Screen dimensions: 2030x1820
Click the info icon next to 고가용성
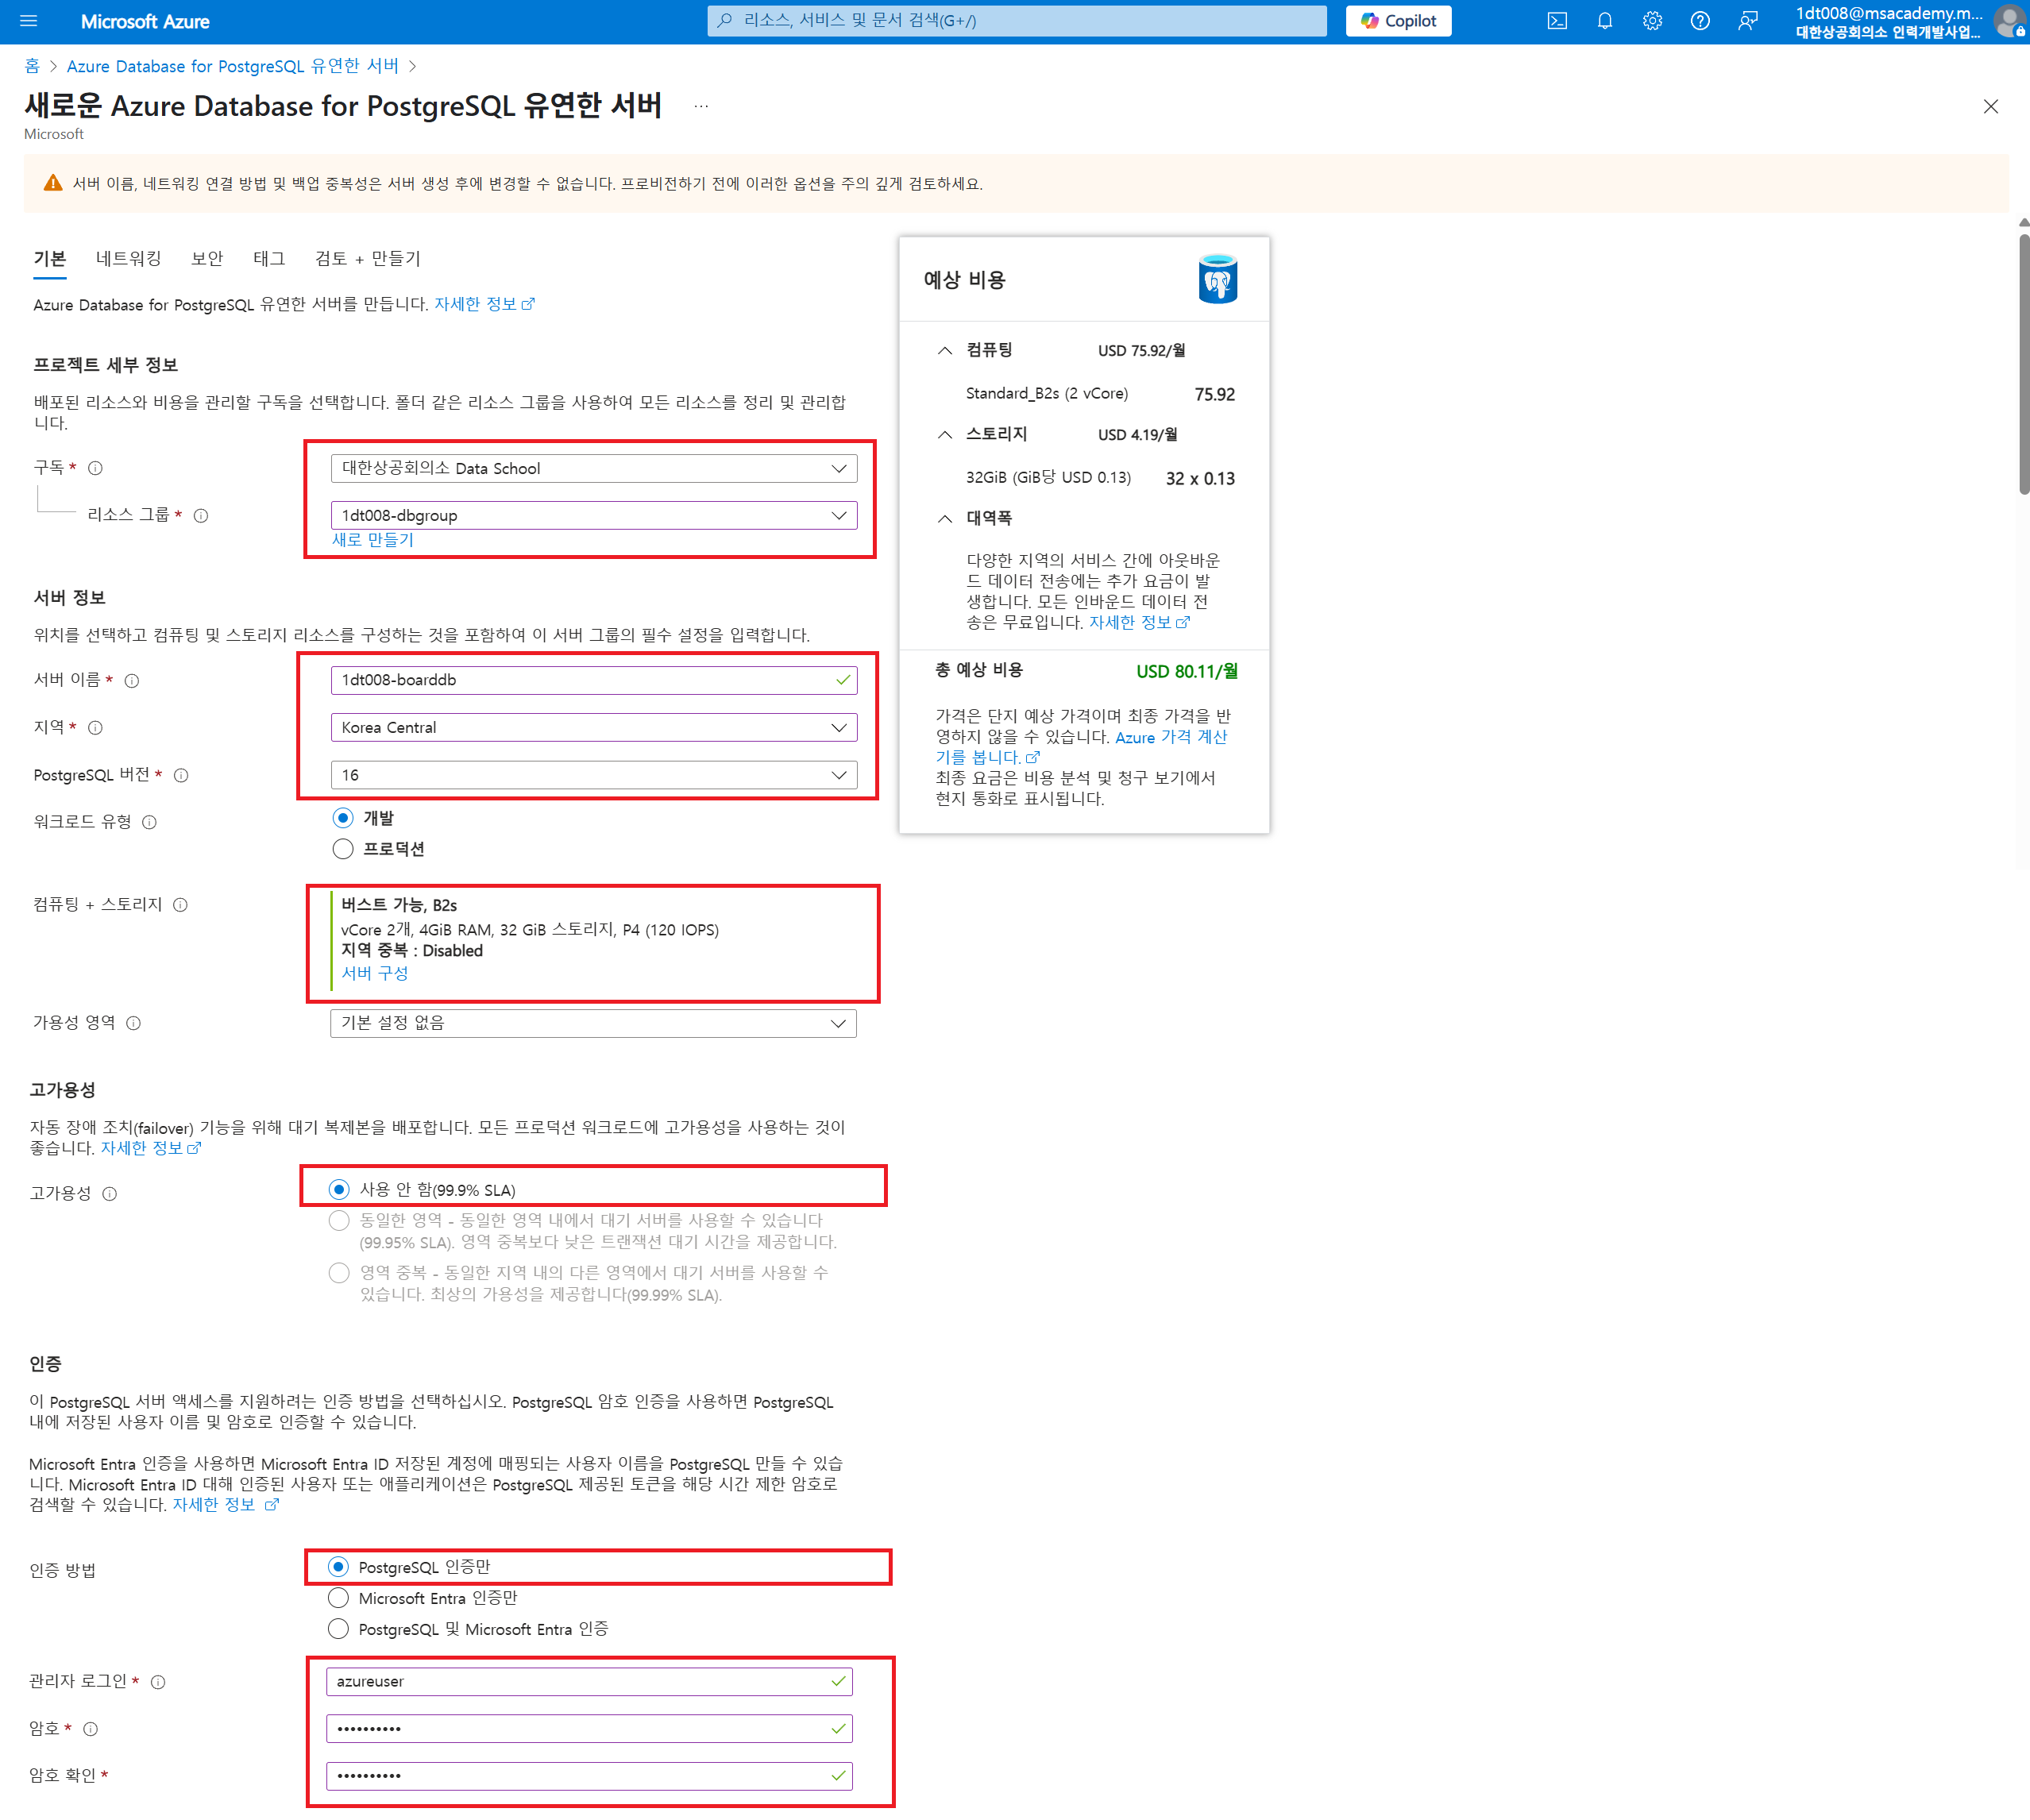click(110, 1194)
